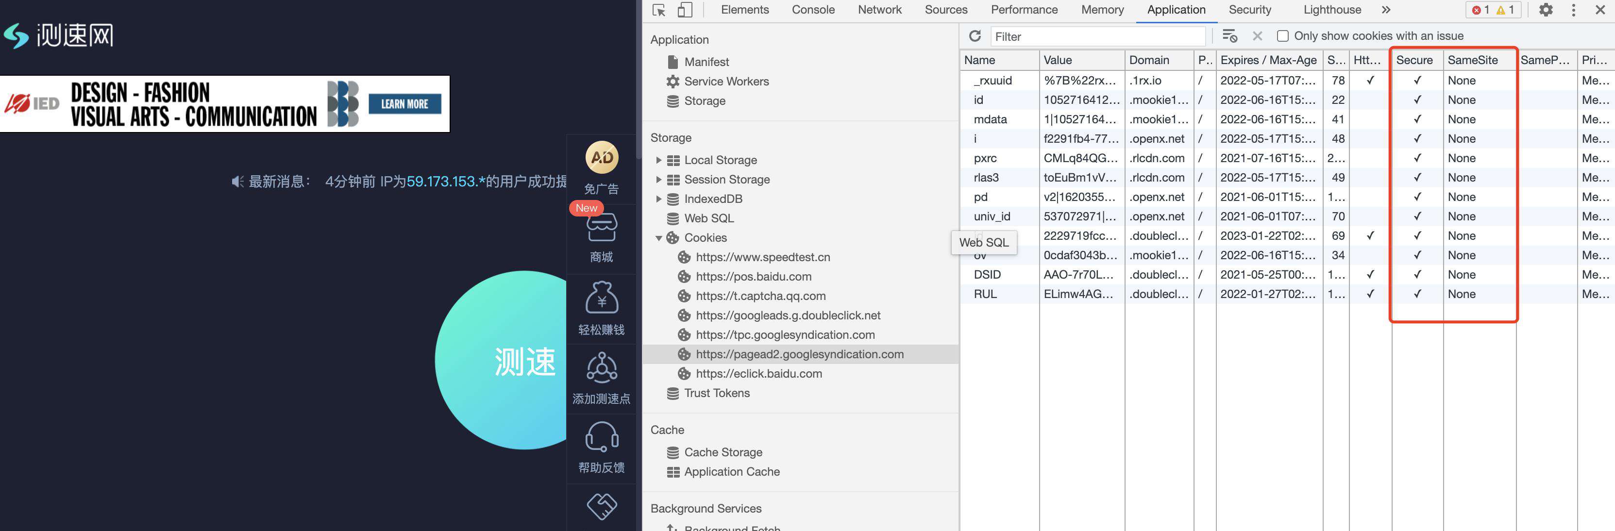
Task: Select the mdata cookie row
Action: [x=1287, y=119]
